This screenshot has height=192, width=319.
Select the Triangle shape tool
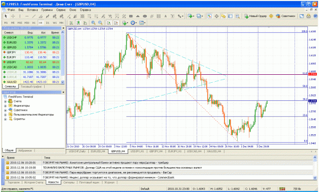(x=138, y=16)
